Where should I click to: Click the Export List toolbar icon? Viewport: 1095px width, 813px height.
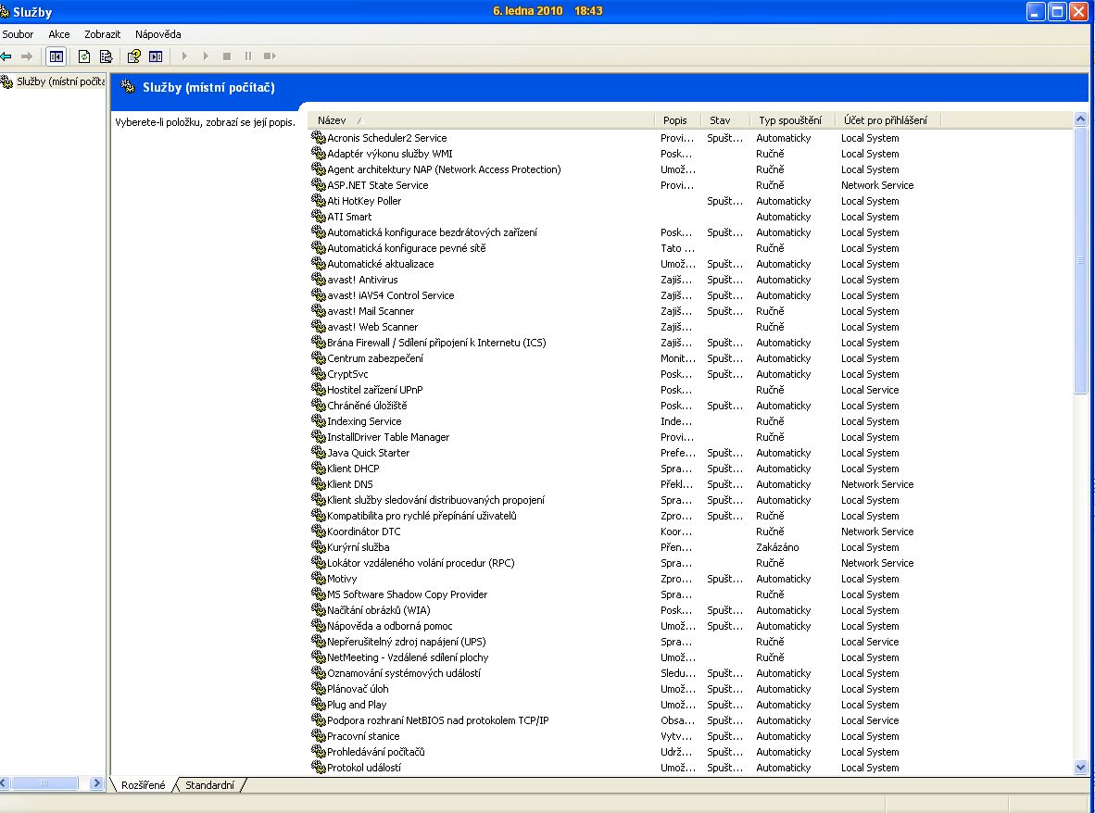[x=106, y=56]
